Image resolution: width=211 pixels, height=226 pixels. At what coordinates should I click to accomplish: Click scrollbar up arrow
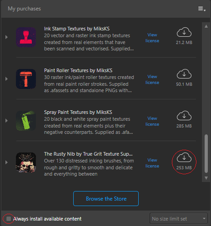[x=206, y=26]
